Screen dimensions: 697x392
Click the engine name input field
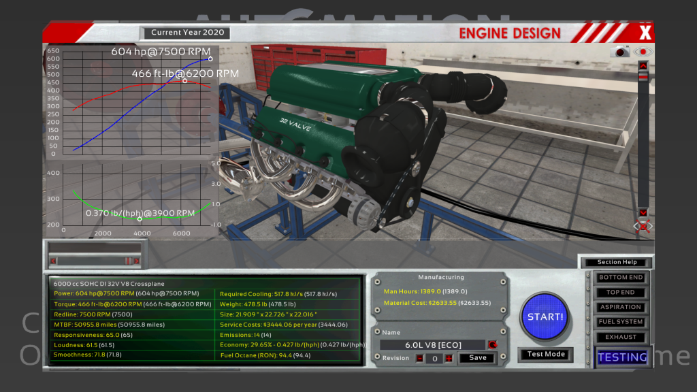(x=432, y=345)
